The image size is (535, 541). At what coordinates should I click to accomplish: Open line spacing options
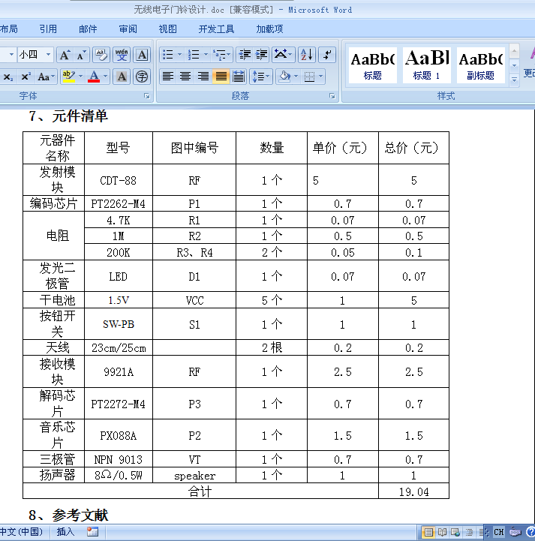click(x=260, y=77)
